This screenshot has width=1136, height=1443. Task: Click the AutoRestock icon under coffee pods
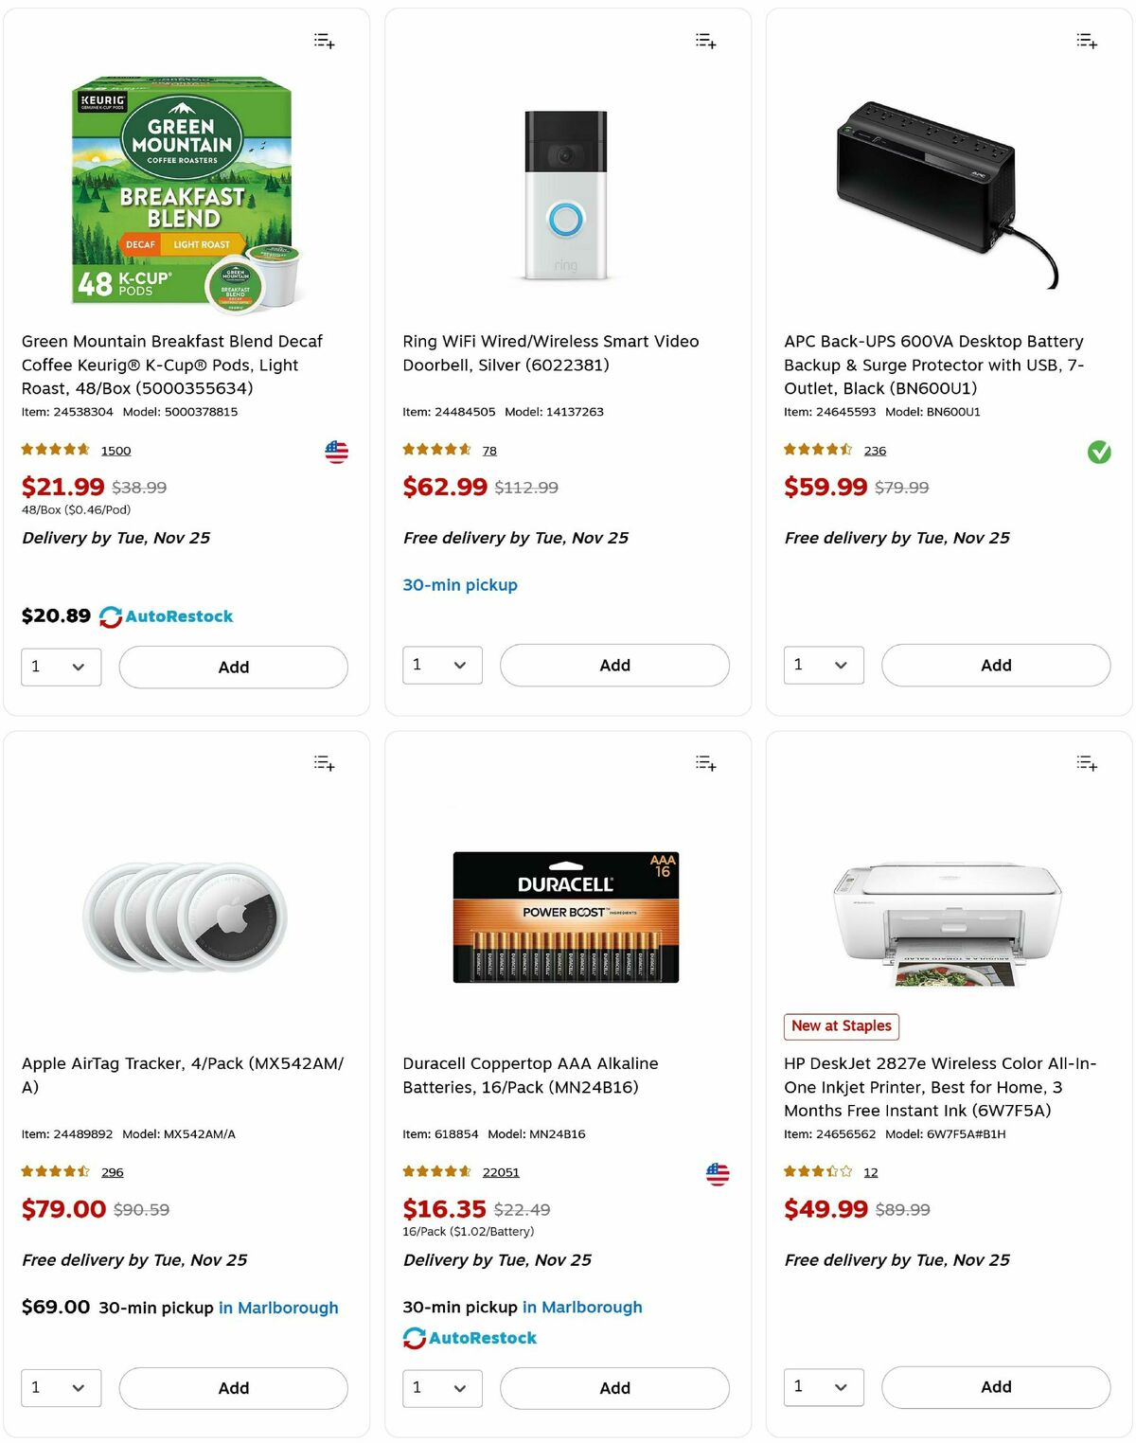point(109,615)
